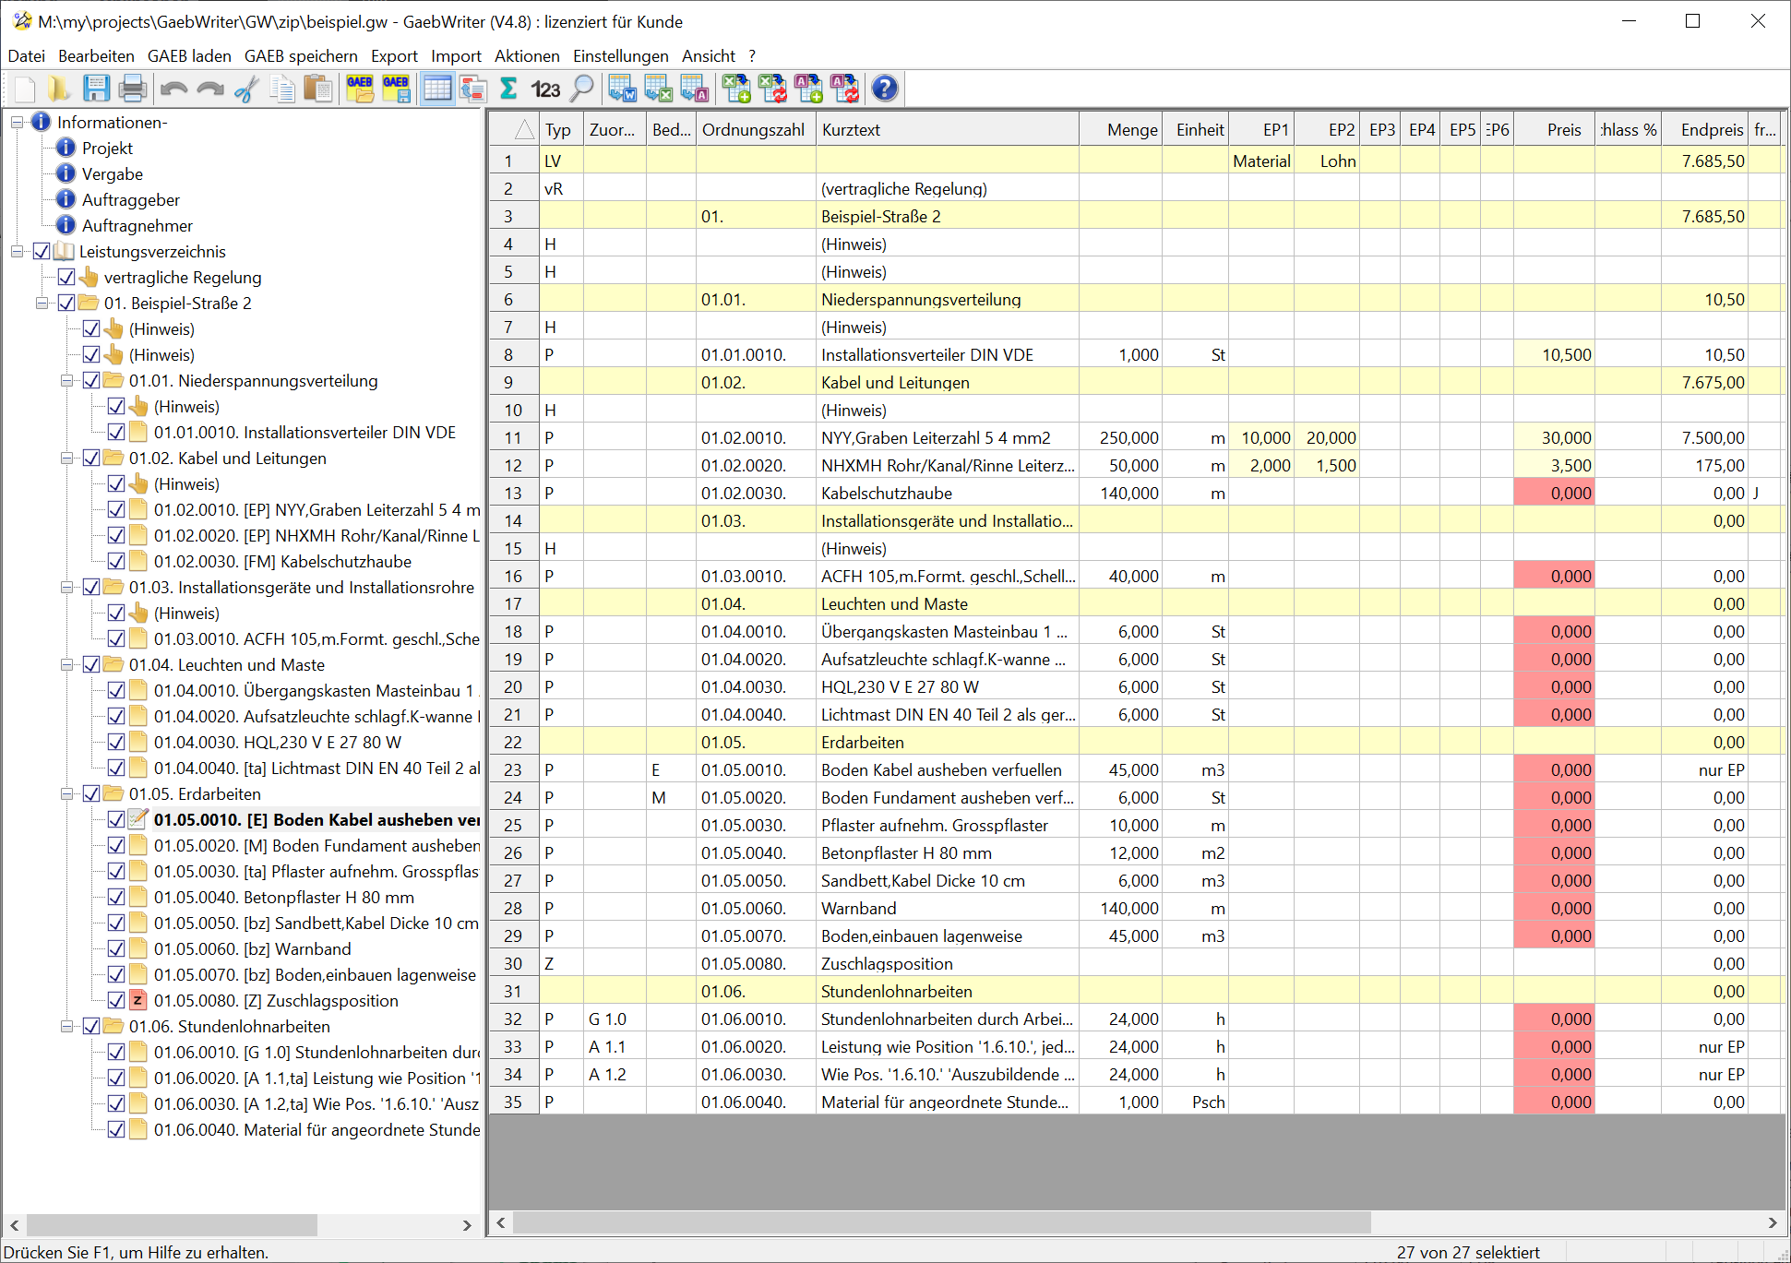The image size is (1791, 1263).
Task: Click the Print toolbar icon
Action: 132,89
